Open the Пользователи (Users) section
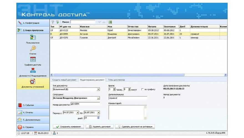This screenshot has width=244, height=138. pos(33,38)
